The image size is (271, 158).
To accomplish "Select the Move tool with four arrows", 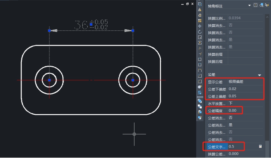I will click(x=200, y=26).
